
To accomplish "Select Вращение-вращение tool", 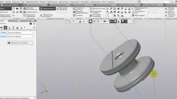I will tap(63, 9).
